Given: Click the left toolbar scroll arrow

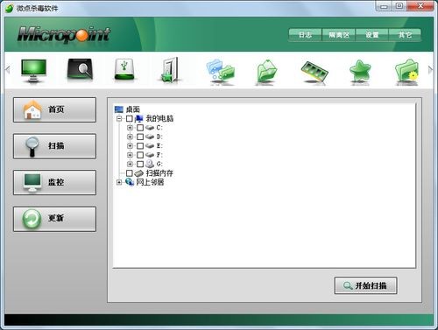Looking at the screenshot, I should (8, 70).
